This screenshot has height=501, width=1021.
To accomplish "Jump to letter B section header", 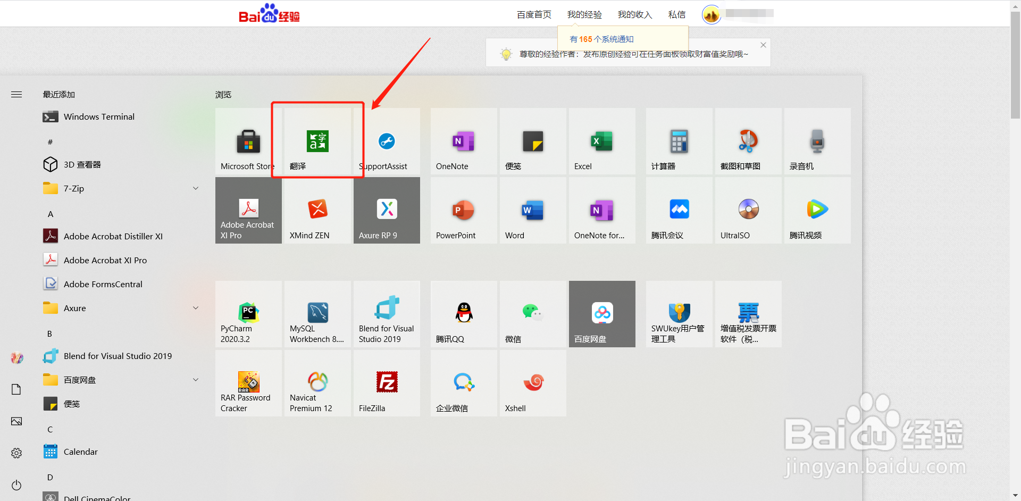I will coord(50,333).
